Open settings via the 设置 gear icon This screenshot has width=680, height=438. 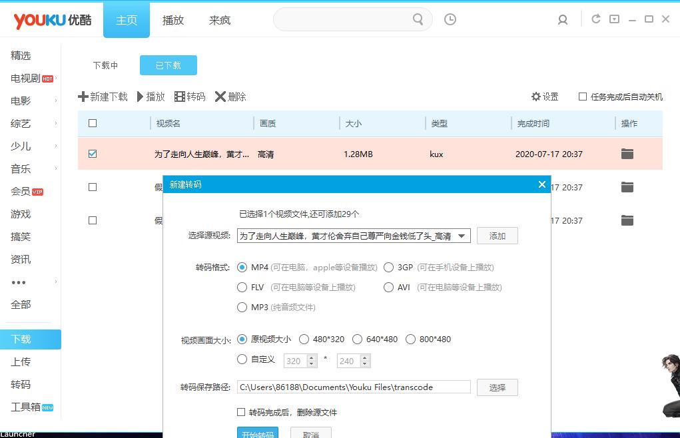(545, 97)
